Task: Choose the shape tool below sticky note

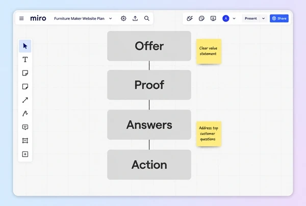Action: click(x=25, y=86)
